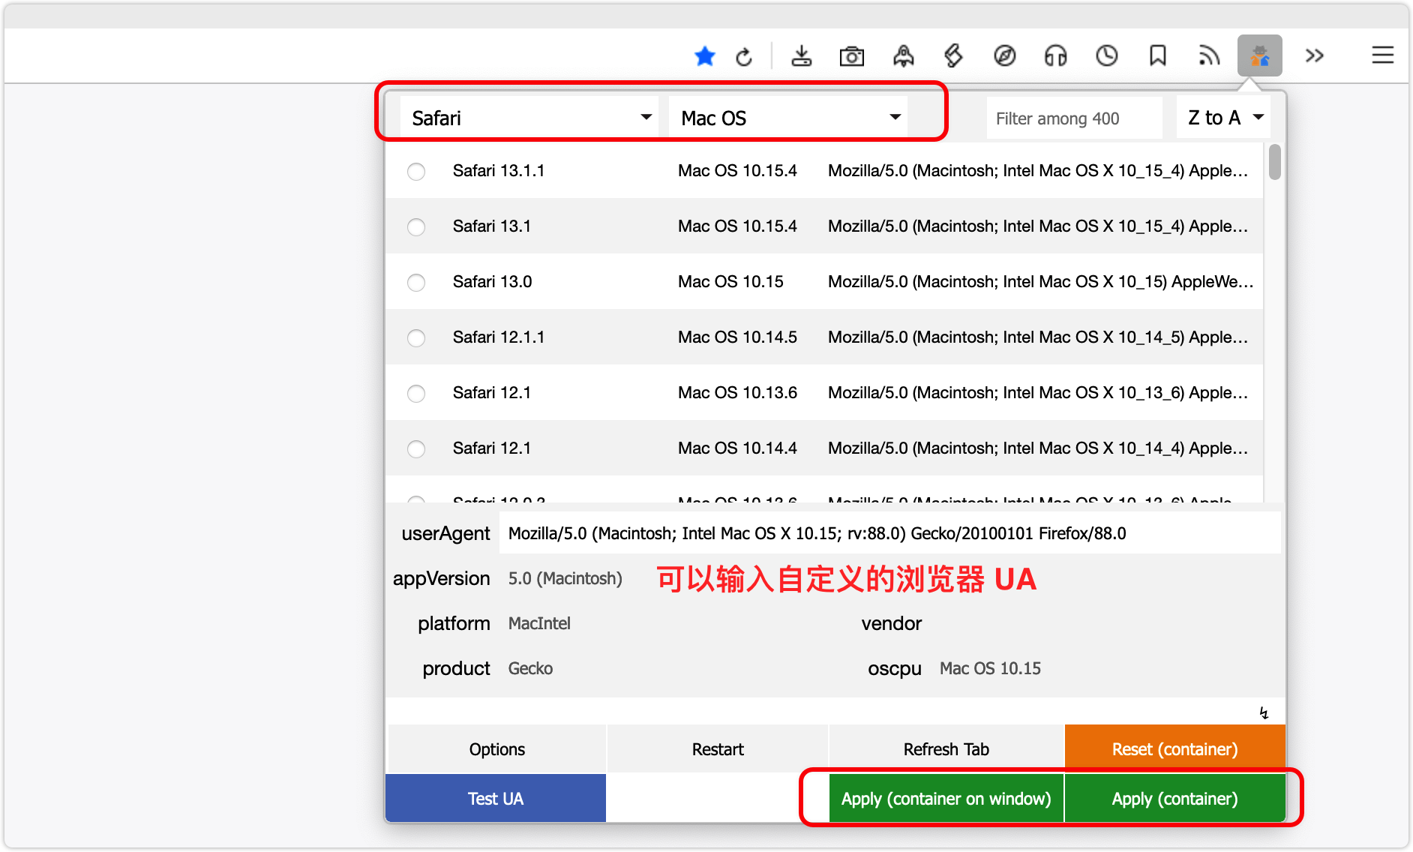1413x852 pixels.
Task: Select the Safari 13.1.1 radio button
Action: tap(416, 171)
